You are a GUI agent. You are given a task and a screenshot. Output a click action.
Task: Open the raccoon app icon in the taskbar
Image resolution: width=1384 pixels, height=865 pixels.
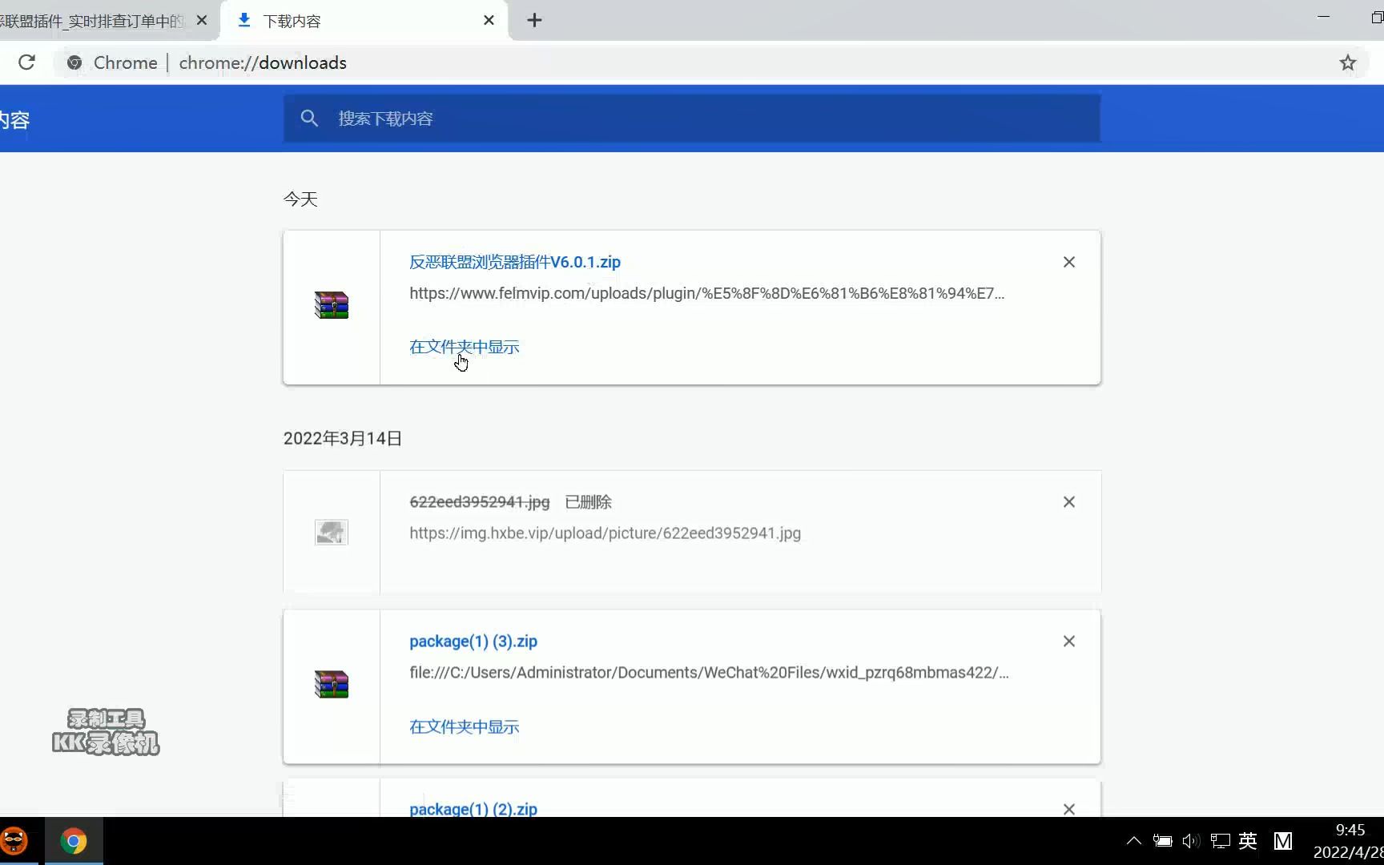tap(15, 841)
